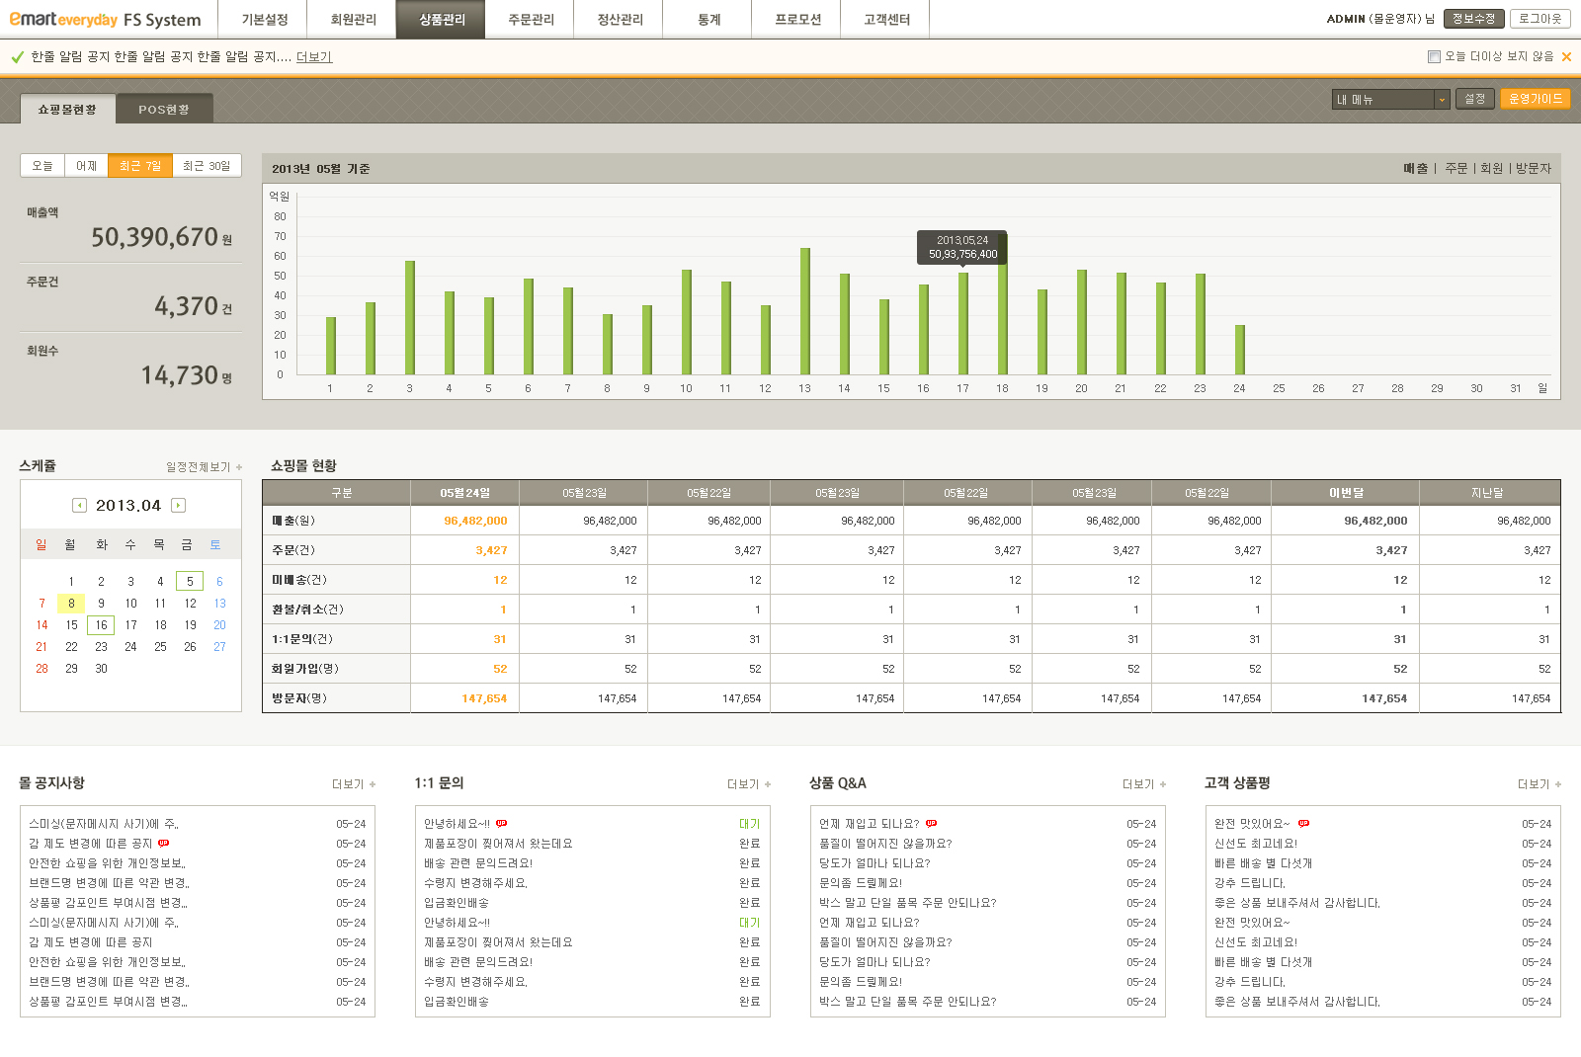Open 일정전체보기 link
This screenshot has width=1581, height=1057.
pyautogui.click(x=198, y=467)
